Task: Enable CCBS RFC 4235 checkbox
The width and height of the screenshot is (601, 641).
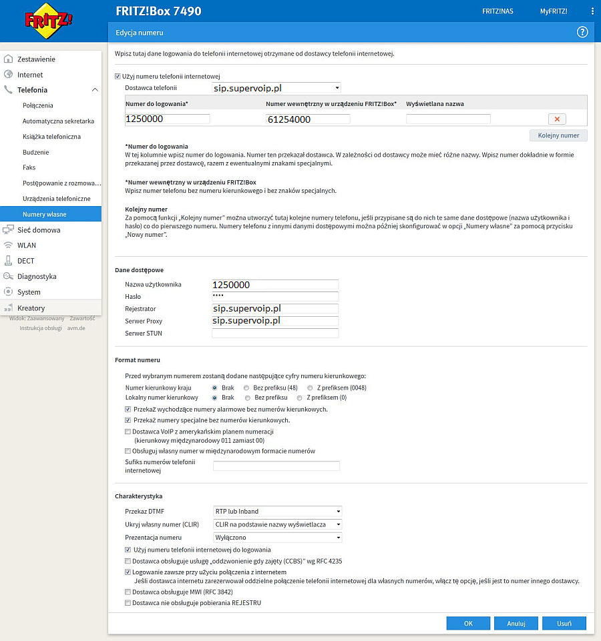Action: pyautogui.click(x=128, y=561)
